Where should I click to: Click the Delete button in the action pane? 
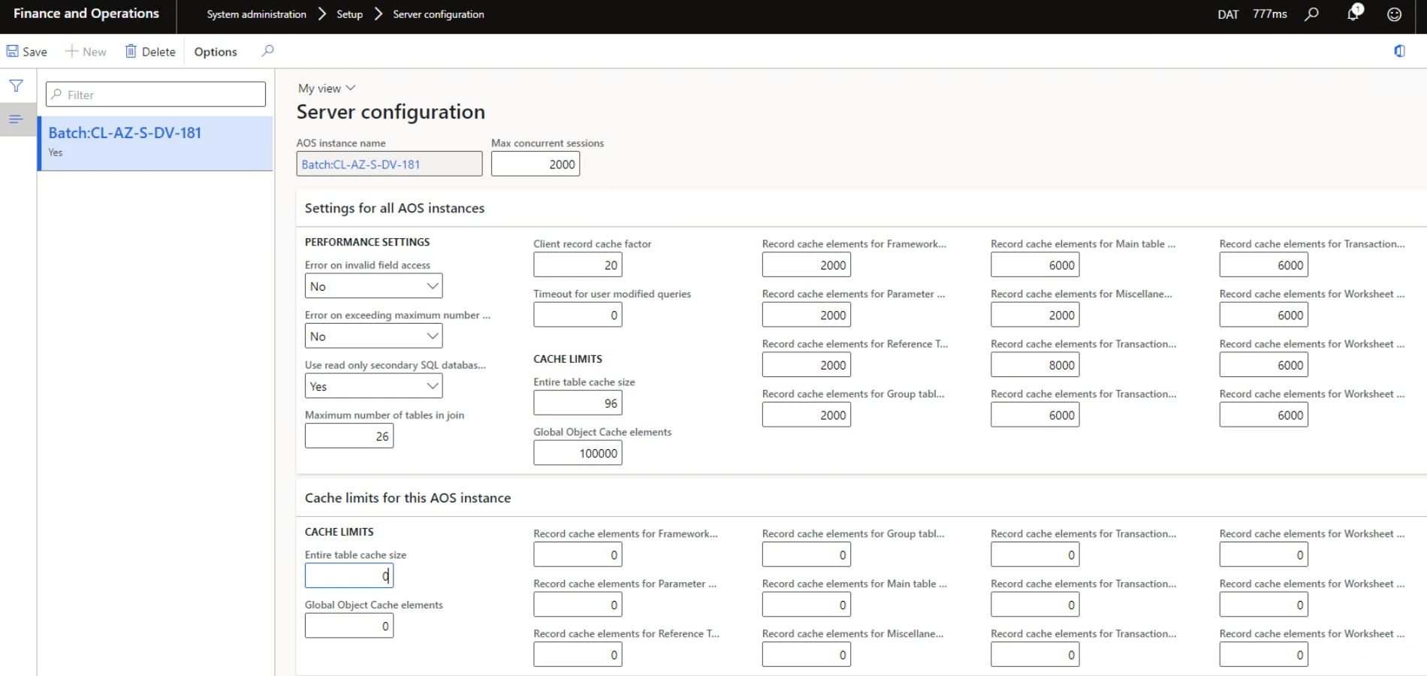coord(150,51)
